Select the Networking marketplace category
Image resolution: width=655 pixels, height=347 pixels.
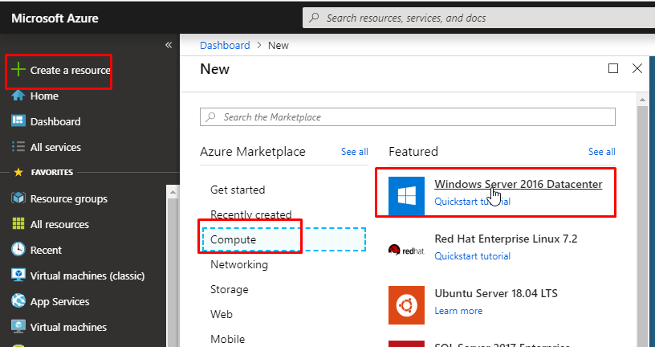(239, 264)
